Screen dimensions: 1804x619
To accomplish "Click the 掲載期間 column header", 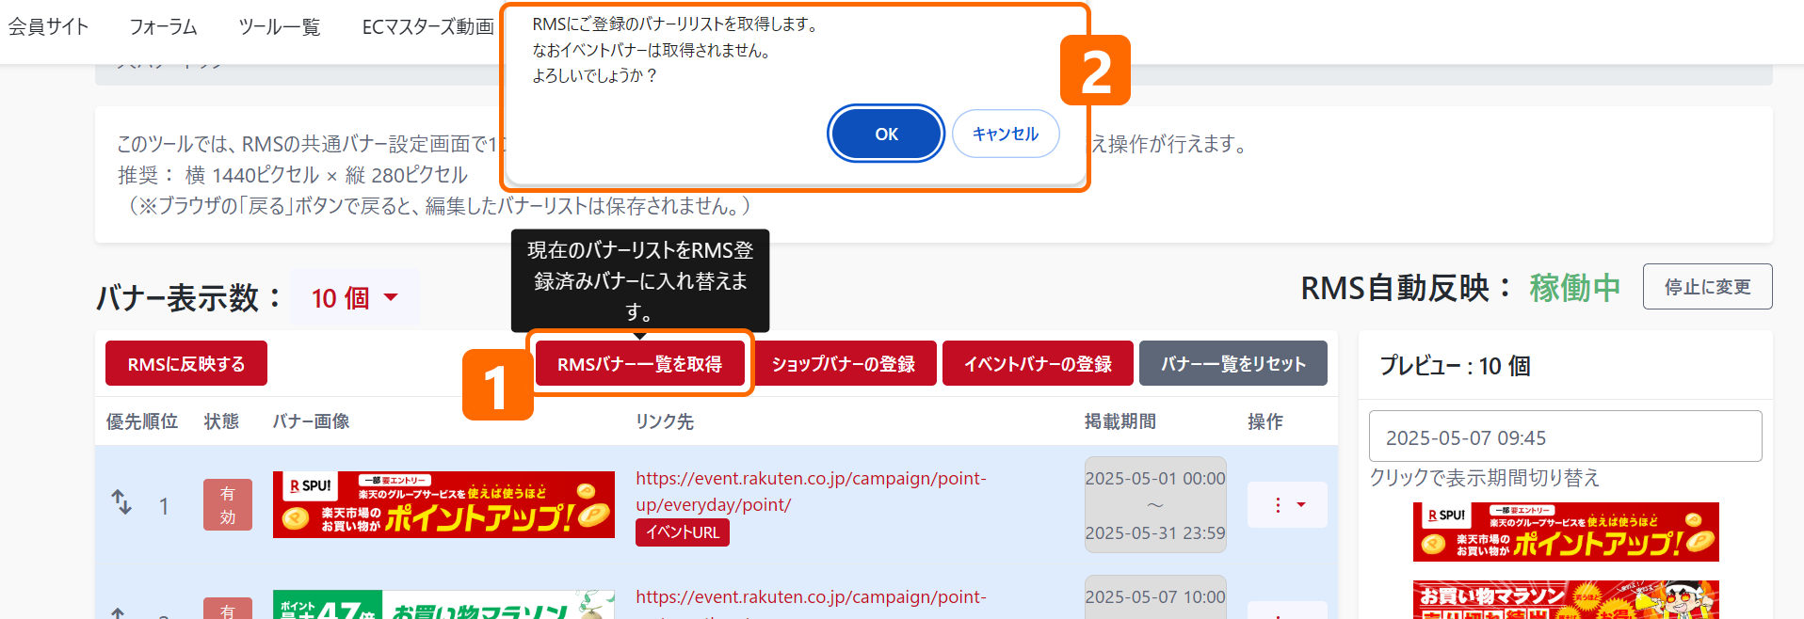I will click(x=1120, y=421).
